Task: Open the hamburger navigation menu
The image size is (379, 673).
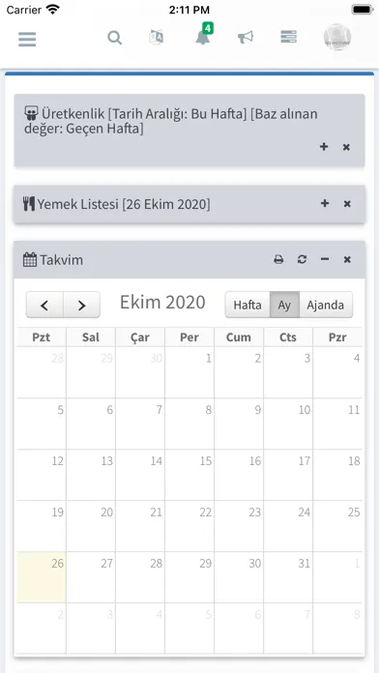Action: pos(27,39)
